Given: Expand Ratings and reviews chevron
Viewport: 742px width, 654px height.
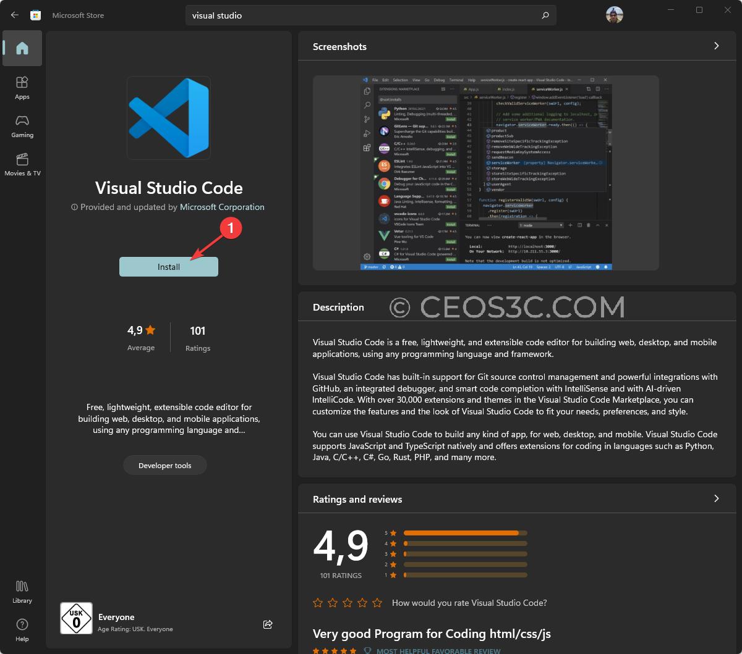Looking at the screenshot, I should click(717, 498).
